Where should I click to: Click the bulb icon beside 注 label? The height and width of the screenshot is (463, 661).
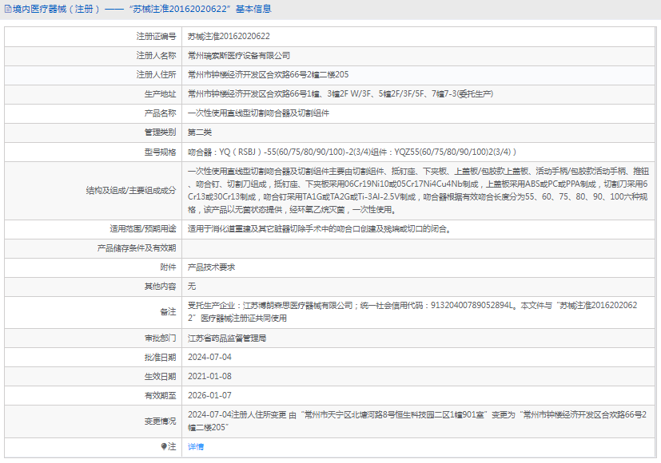[164, 446]
